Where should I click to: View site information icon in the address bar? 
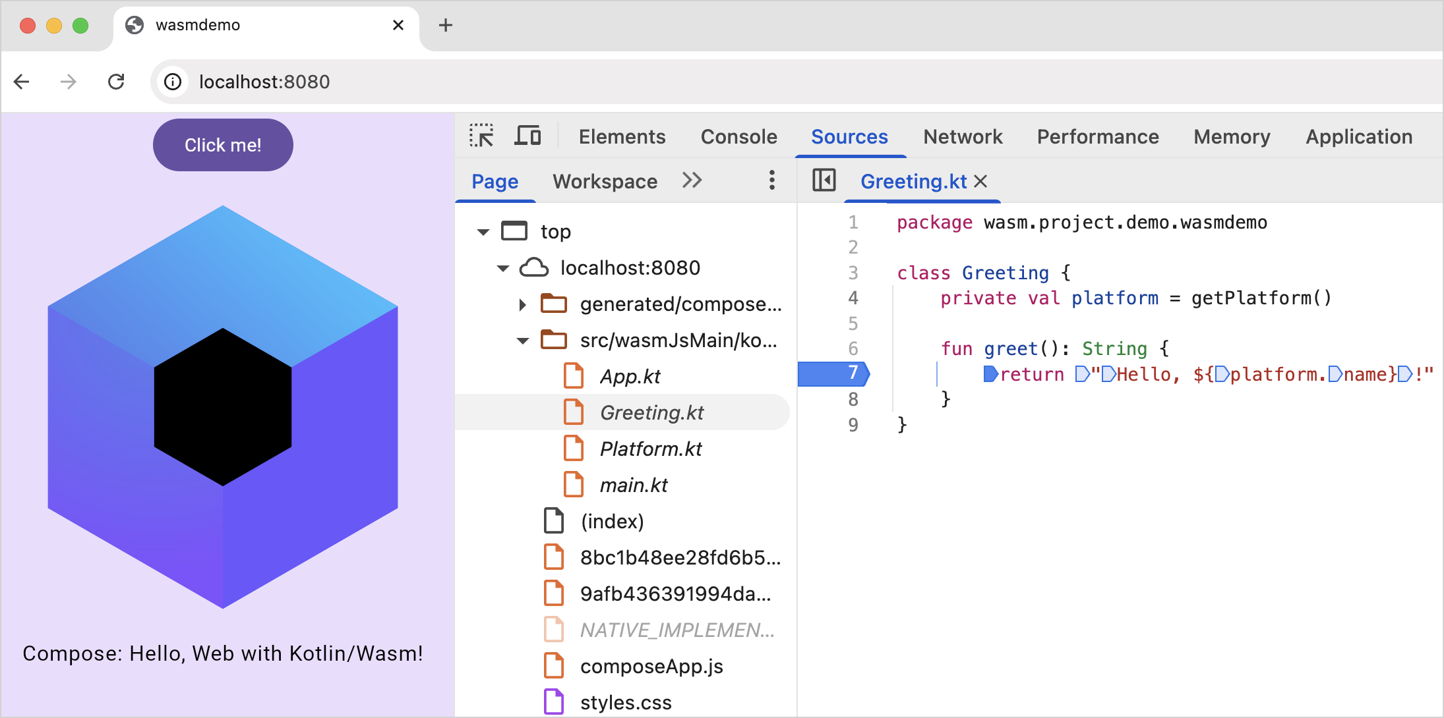click(173, 82)
